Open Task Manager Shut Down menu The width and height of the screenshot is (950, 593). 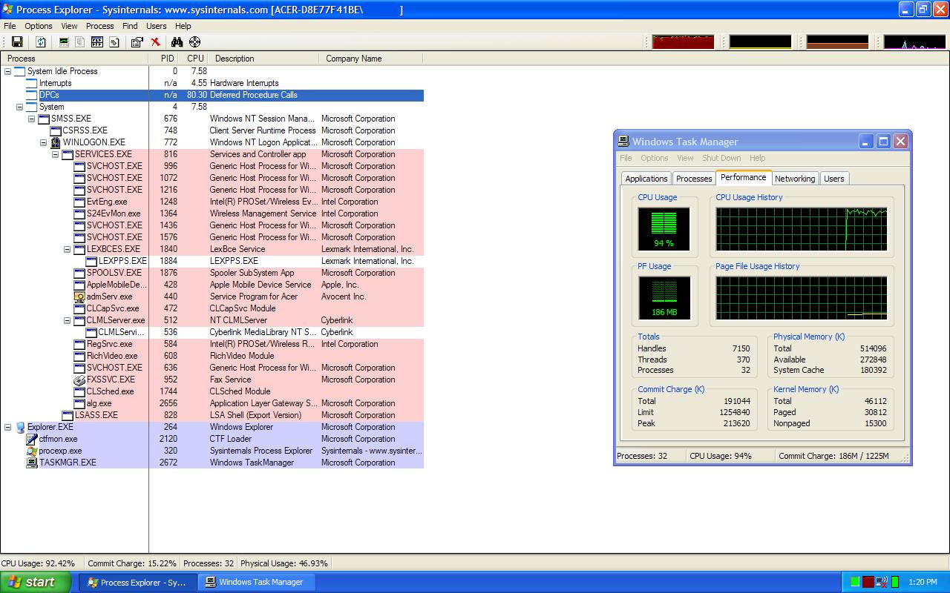tap(721, 158)
